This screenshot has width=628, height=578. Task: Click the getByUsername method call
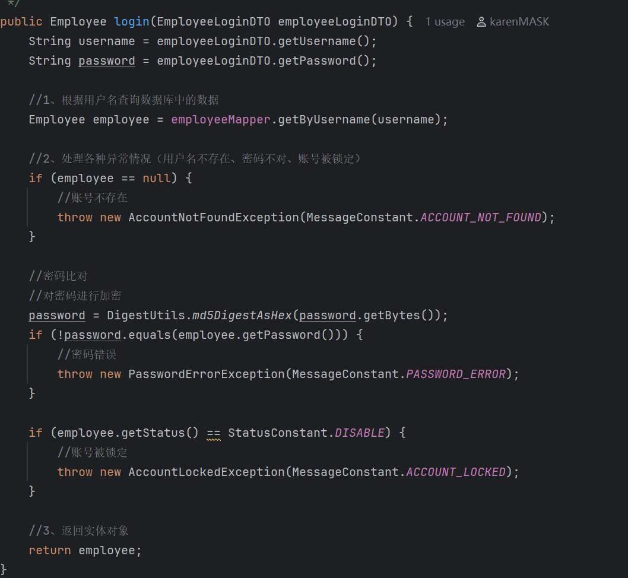click(x=324, y=120)
